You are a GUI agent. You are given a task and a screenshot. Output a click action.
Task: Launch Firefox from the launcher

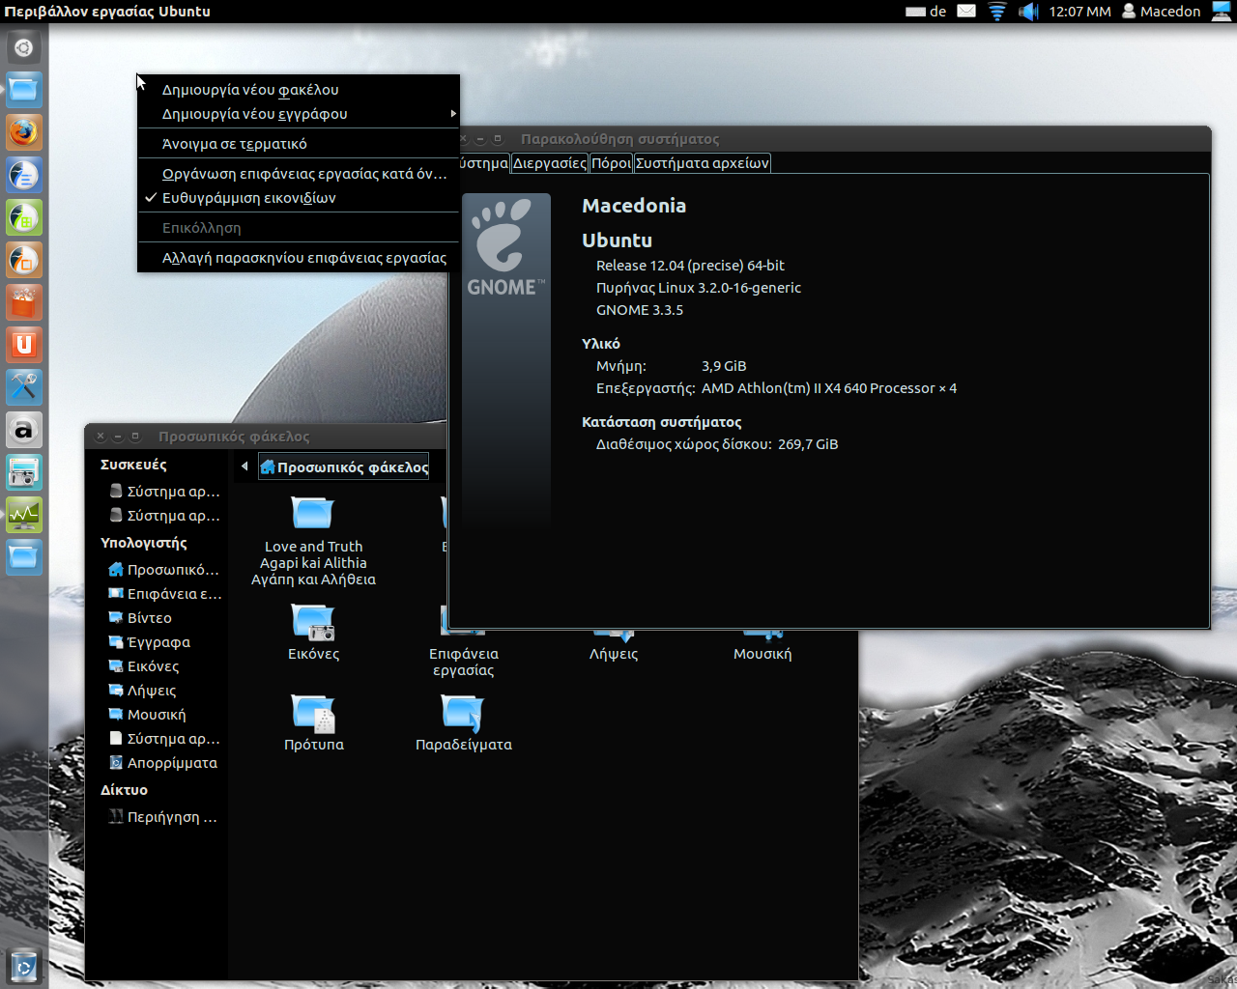coord(24,133)
